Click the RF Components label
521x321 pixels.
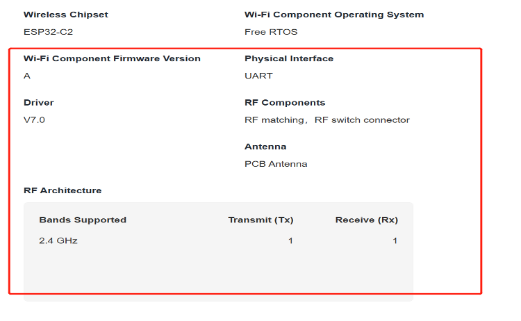[285, 103]
